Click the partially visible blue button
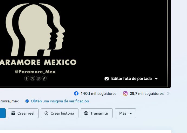 click(3, 113)
